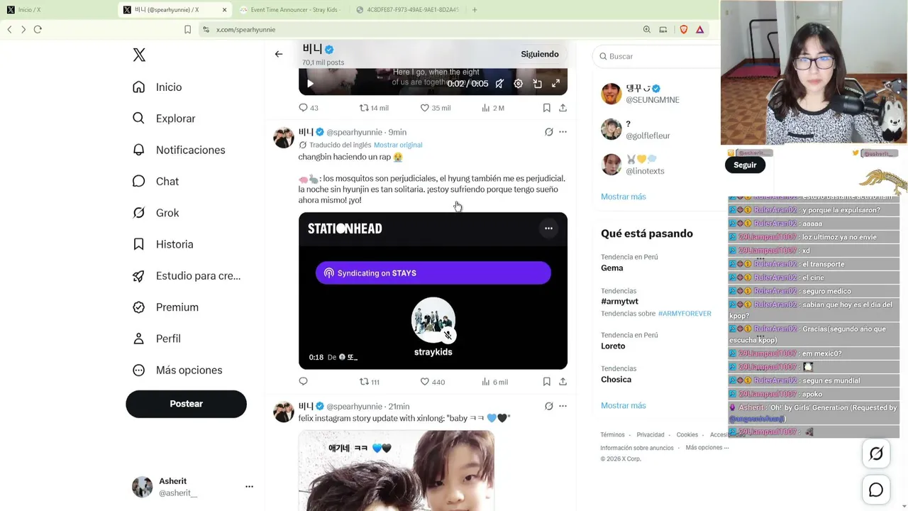Open Grok actions on the changbin rap post
The width and height of the screenshot is (908, 511).
point(548,132)
